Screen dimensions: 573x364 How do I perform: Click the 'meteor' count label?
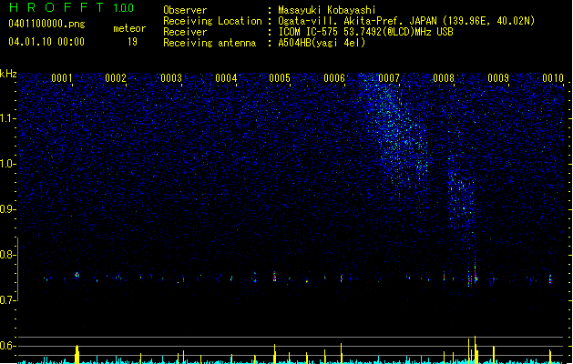tap(129, 28)
